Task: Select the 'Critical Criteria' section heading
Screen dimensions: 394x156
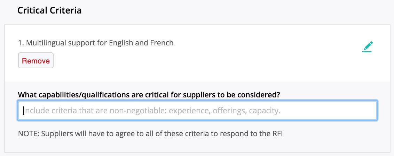Action: point(49,10)
